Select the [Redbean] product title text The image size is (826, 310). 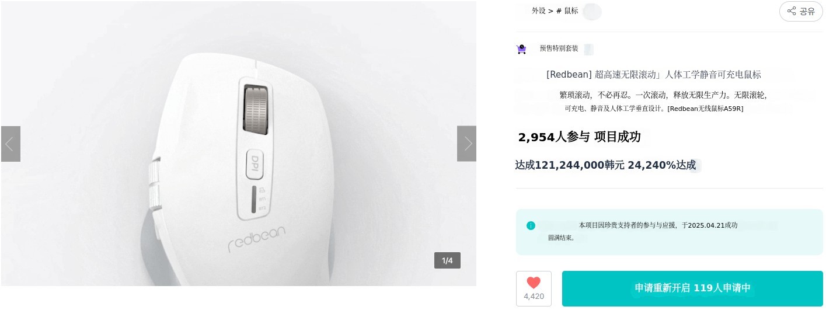point(653,75)
